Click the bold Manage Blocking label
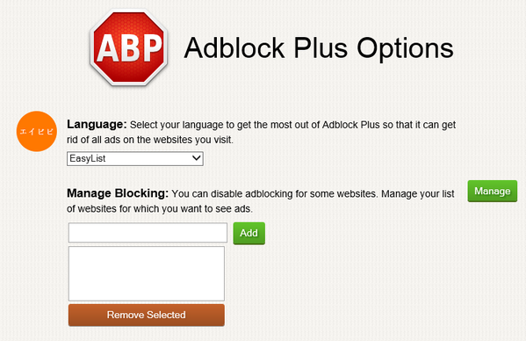The width and height of the screenshot is (526, 341). pos(118,193)
